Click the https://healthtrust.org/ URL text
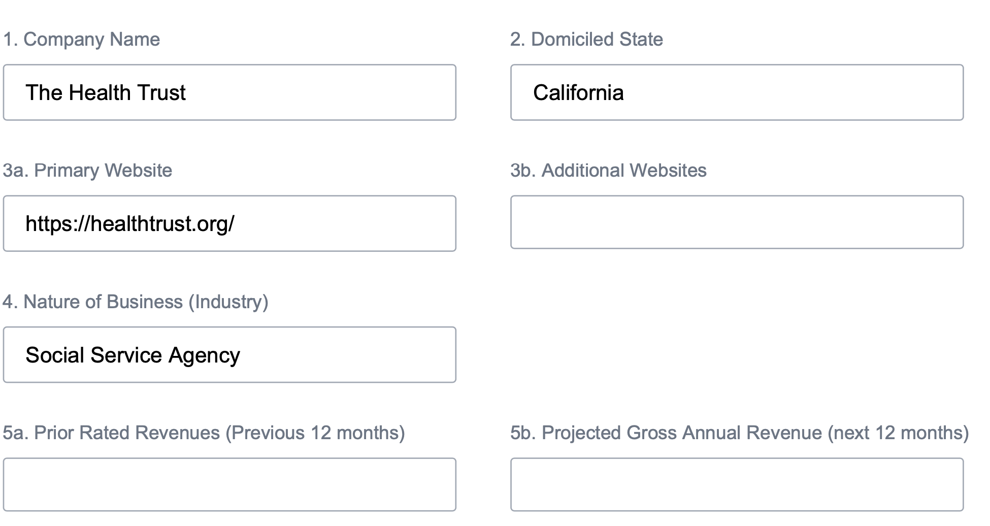The height and width of the screenshot is (526, 990). point(130,224)
